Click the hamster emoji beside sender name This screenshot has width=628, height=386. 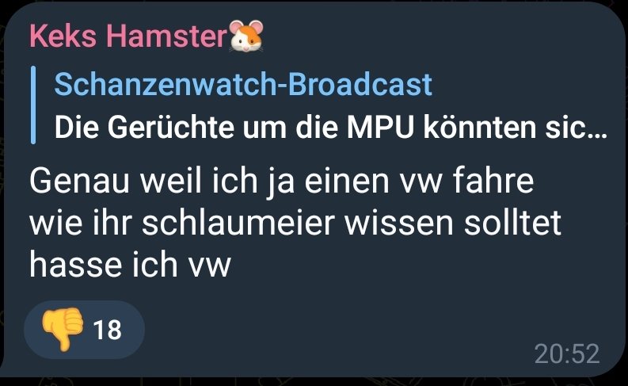(x=246, y=36)
